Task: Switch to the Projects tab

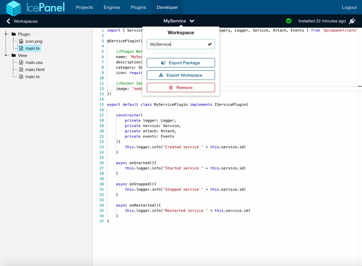Action: point(84,7)
